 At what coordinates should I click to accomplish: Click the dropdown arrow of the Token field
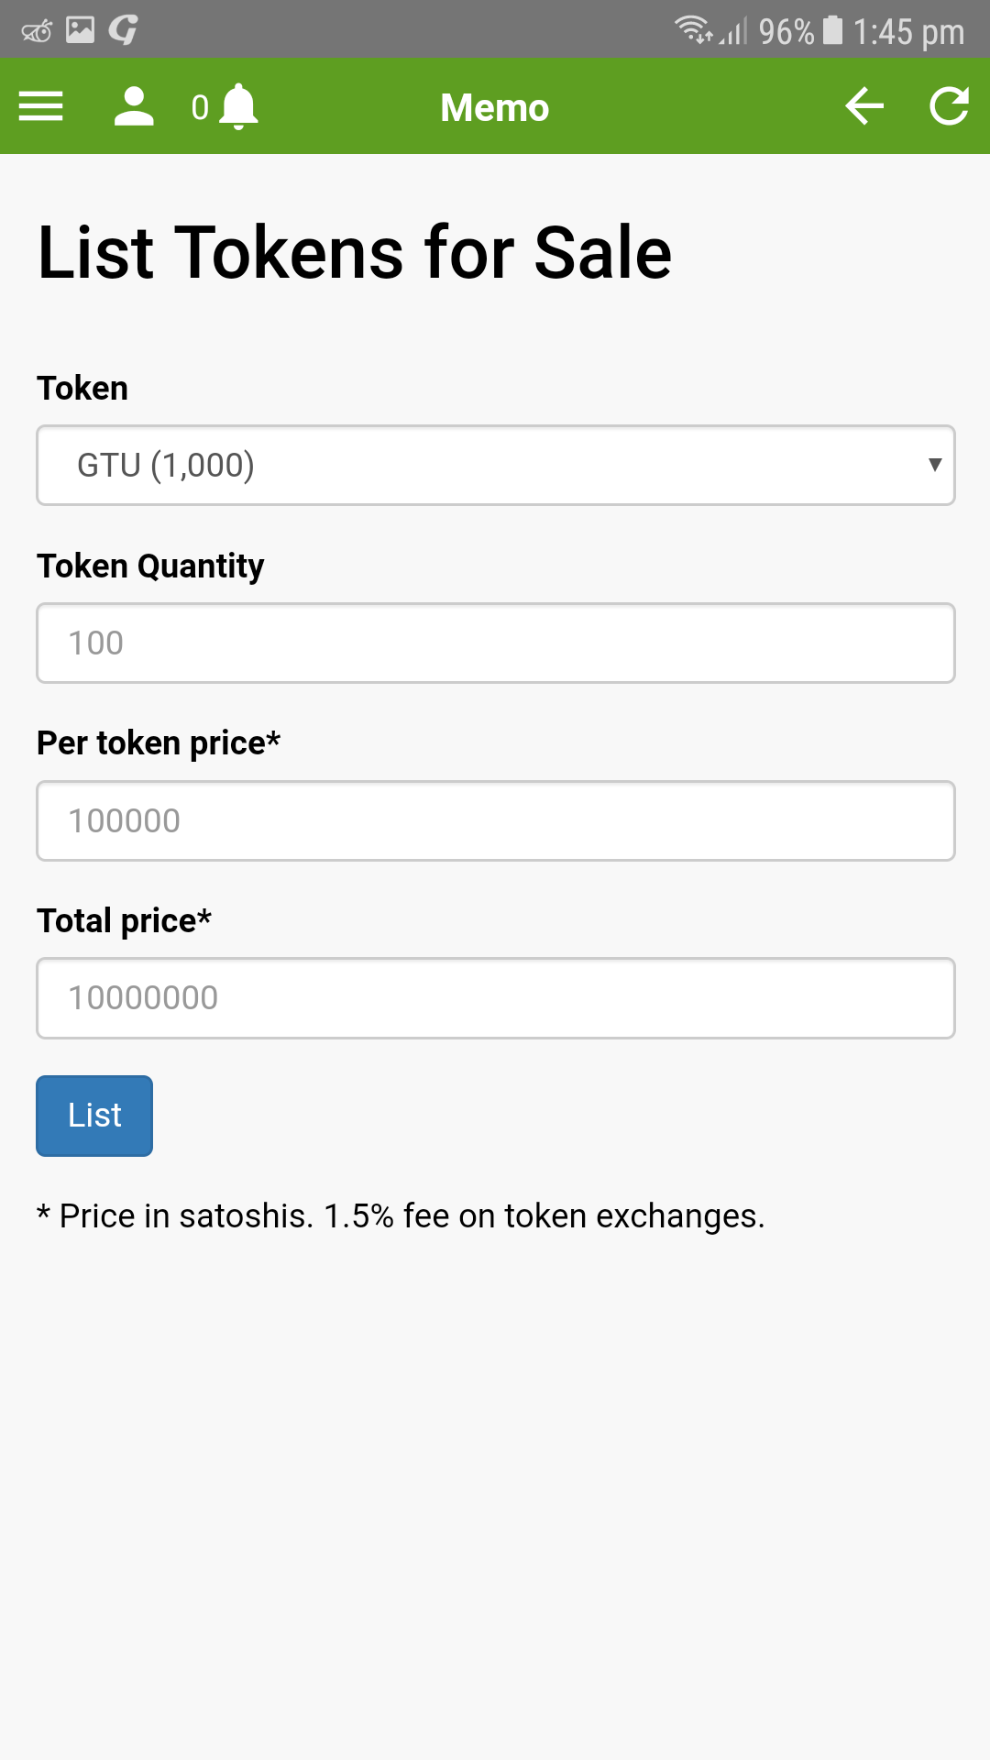click(934, 465)
